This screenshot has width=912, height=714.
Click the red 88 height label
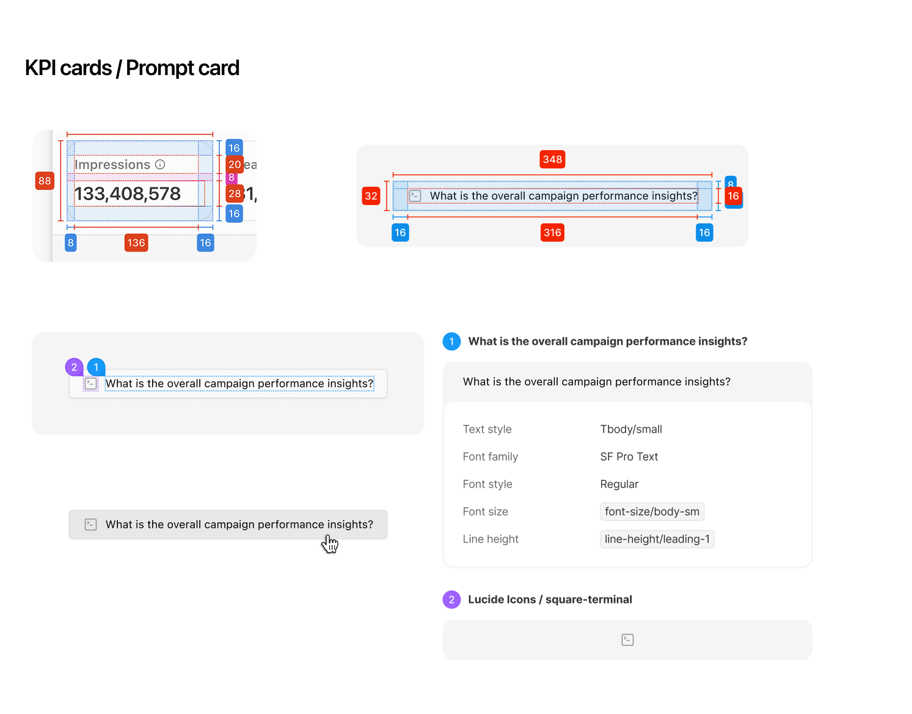click(x=45, y=181)
